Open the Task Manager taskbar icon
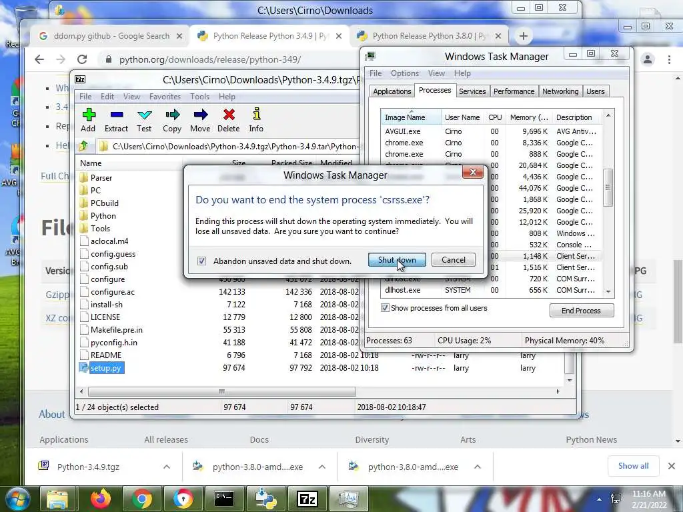 pyautogui.click(x=348, y=499)
